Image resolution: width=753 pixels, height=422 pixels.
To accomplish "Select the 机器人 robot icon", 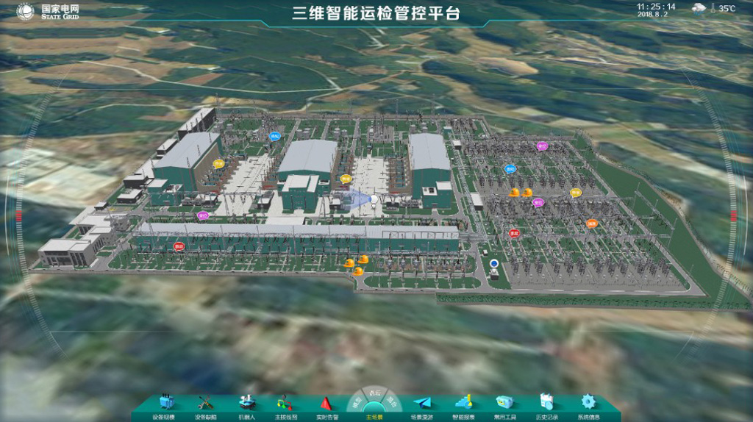I will [247, 402].
